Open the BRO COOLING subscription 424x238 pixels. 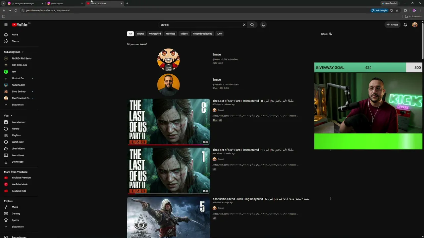point(19,65)
